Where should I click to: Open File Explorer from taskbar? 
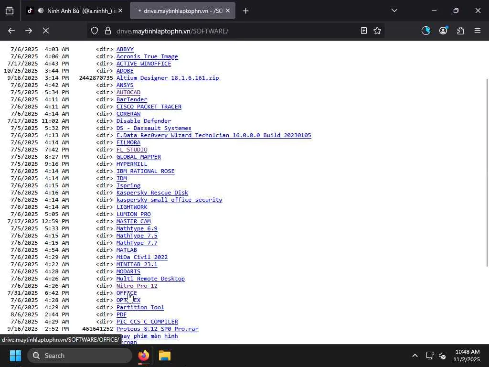(x=165, y=356)
